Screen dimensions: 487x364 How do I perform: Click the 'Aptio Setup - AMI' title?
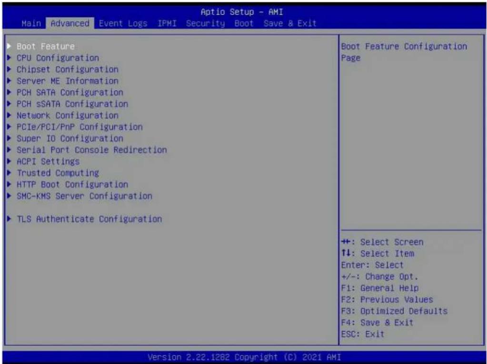pos(242,12)
